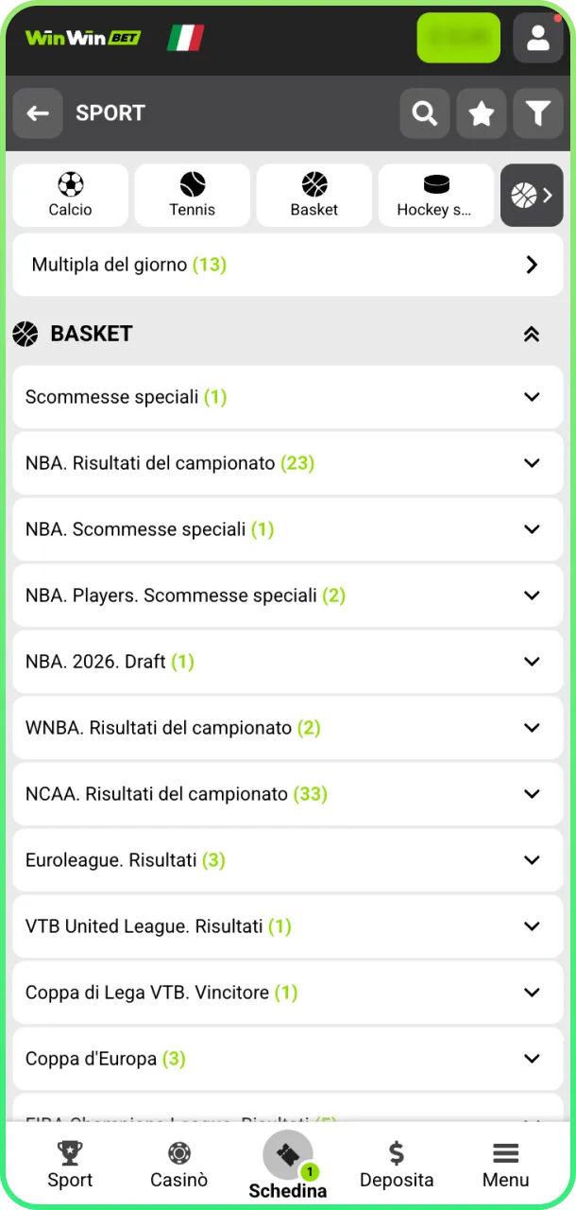This screenshot has width=576, height=1210.
Task: Open the favorites star panel
Action: (x=482, y=112)
